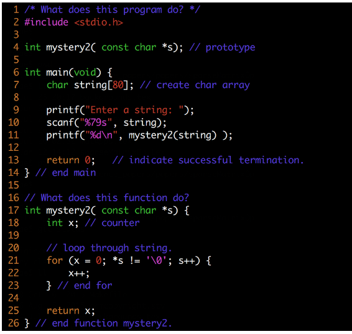
Task: Click the "s++" increment expression on line 21
Action: click(x=187, y=261)
